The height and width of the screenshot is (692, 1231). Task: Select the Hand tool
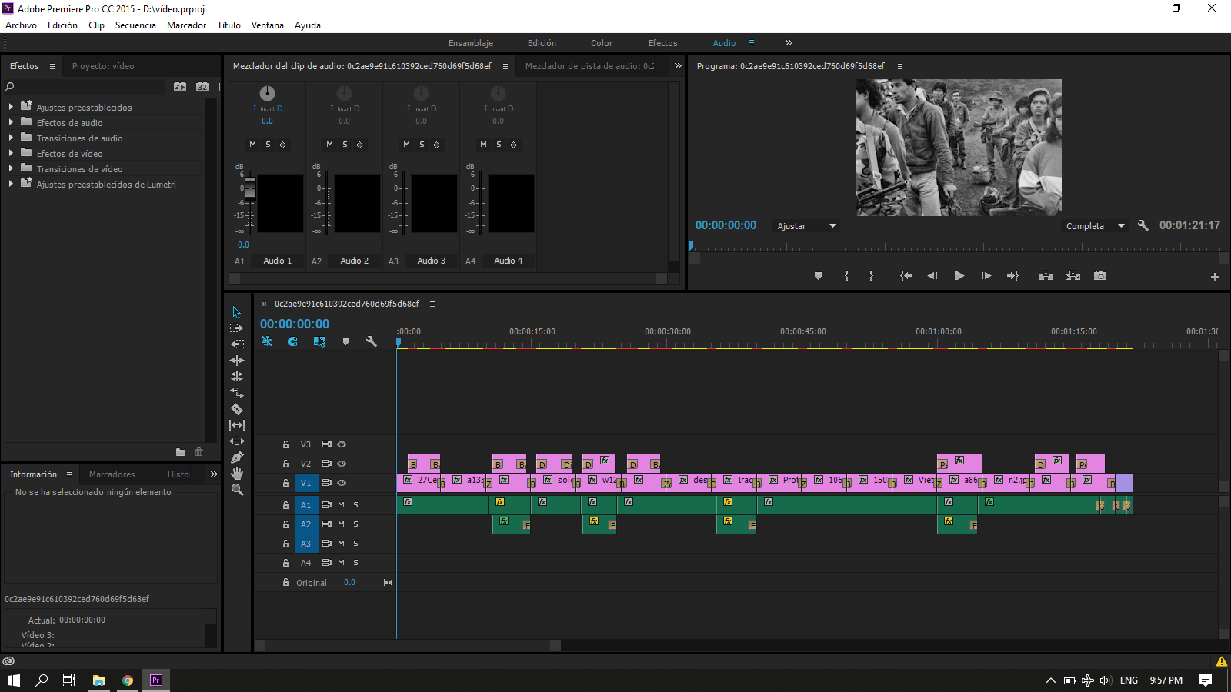pyautogui.click(x=237, y=474)
